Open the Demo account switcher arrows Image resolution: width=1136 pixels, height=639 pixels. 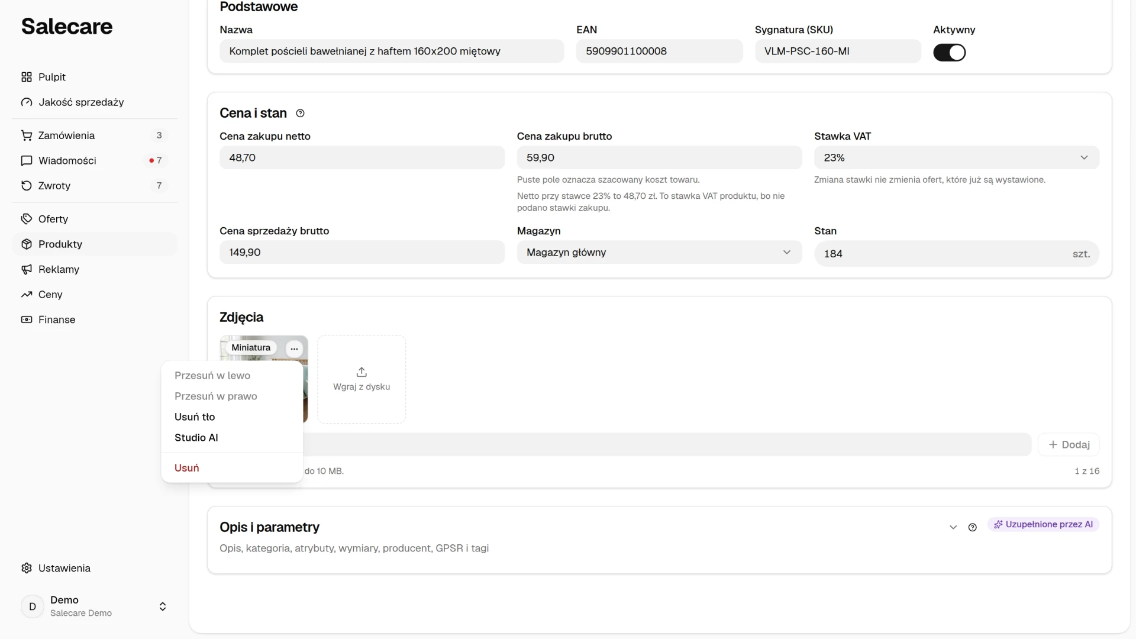click(163, 606)
